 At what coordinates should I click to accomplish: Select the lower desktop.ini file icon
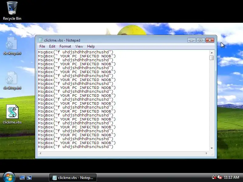(x=12, y=80)
